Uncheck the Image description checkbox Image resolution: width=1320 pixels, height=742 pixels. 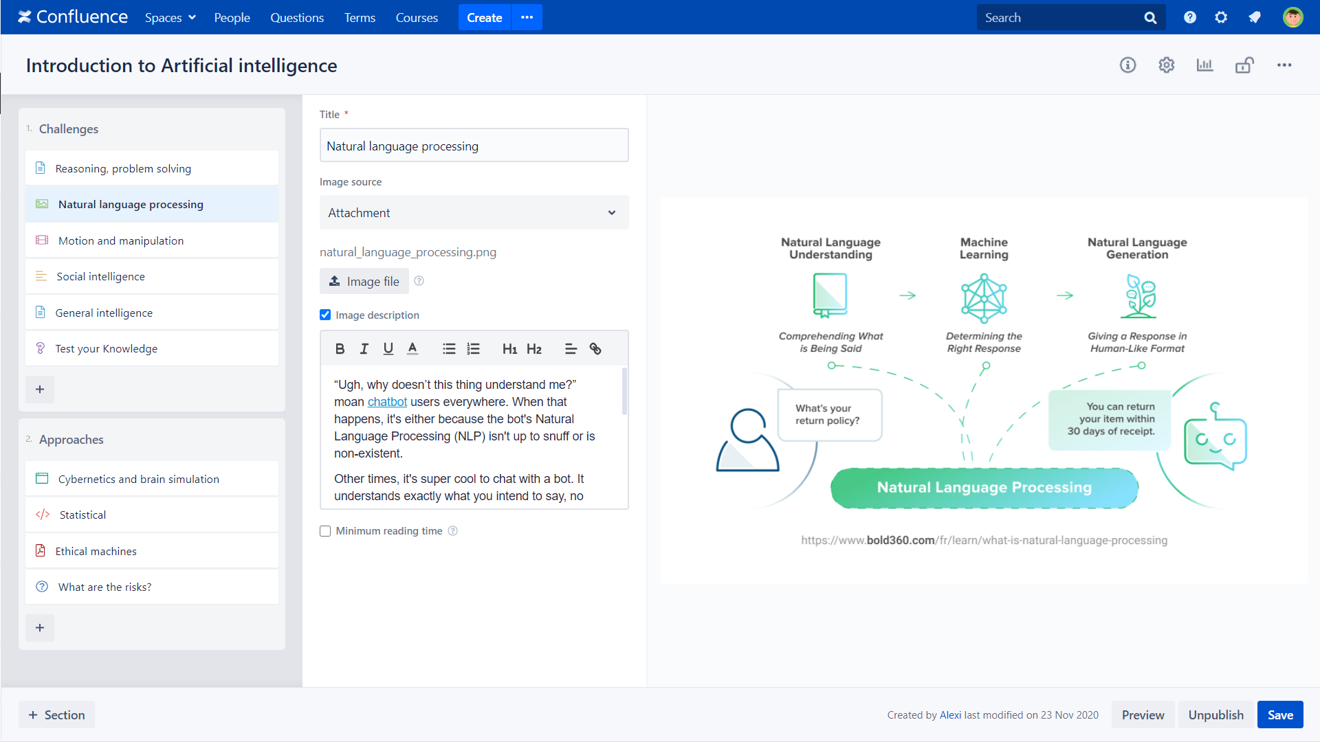tap(325, 315)
